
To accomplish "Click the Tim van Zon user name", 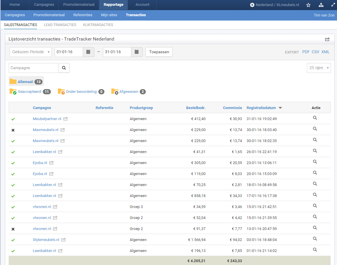I will tap(324, 15).
